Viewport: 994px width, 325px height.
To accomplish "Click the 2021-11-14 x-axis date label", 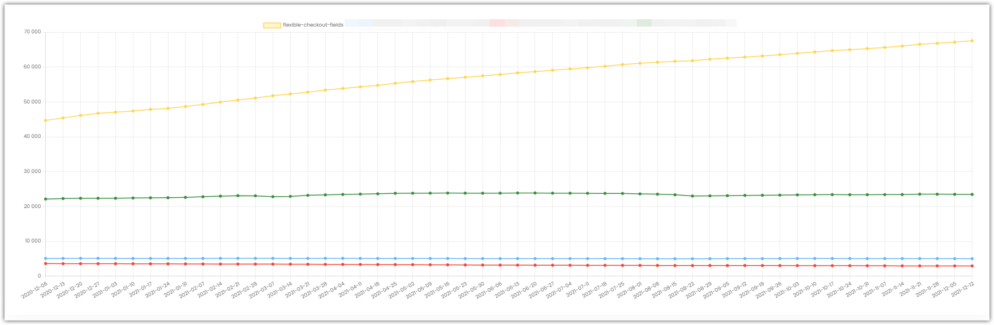I will (x=892, y=289).
